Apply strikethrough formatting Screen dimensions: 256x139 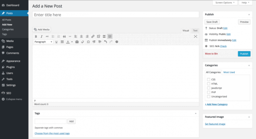[47, 36]
